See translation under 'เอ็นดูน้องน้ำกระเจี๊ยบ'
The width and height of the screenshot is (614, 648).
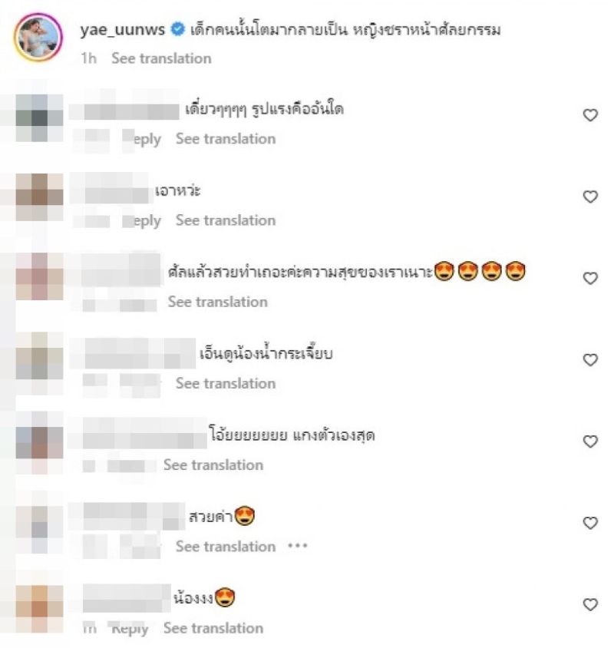click(x=226, y=383)
